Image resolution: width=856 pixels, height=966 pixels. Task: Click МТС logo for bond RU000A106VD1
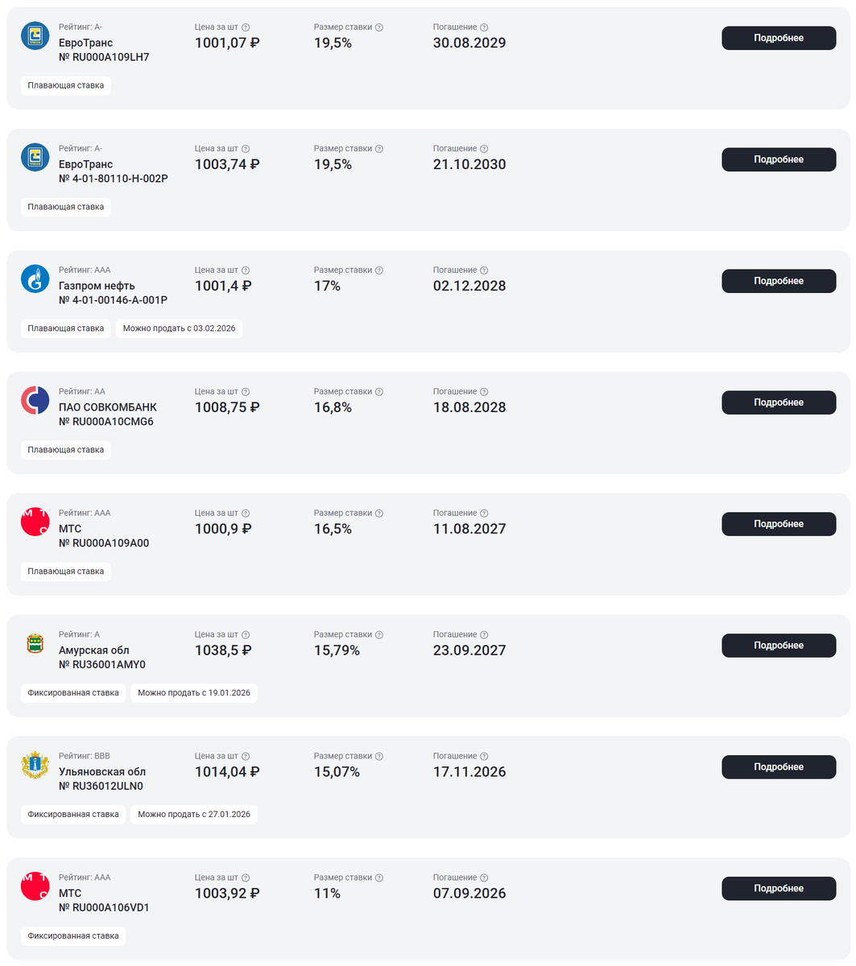tap(35, 887)
